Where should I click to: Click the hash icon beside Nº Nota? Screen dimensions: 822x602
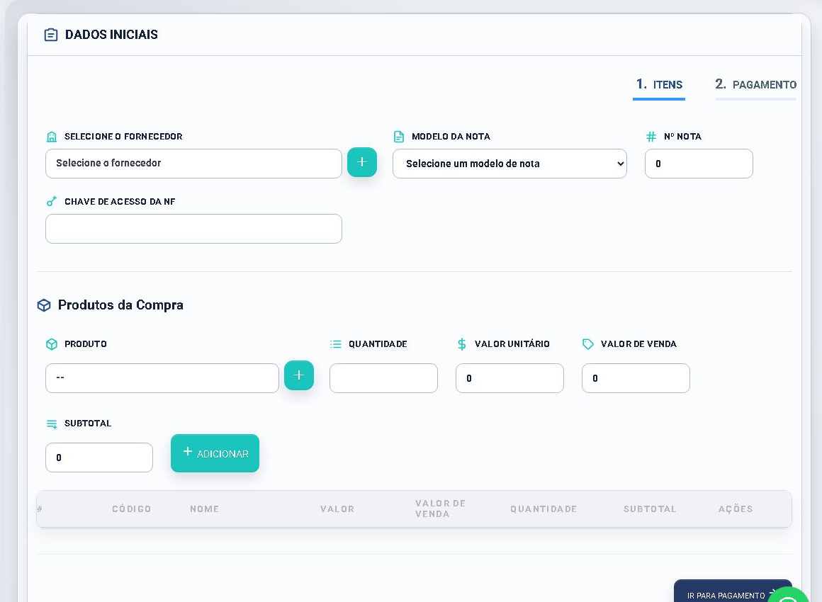coord(651,137)
